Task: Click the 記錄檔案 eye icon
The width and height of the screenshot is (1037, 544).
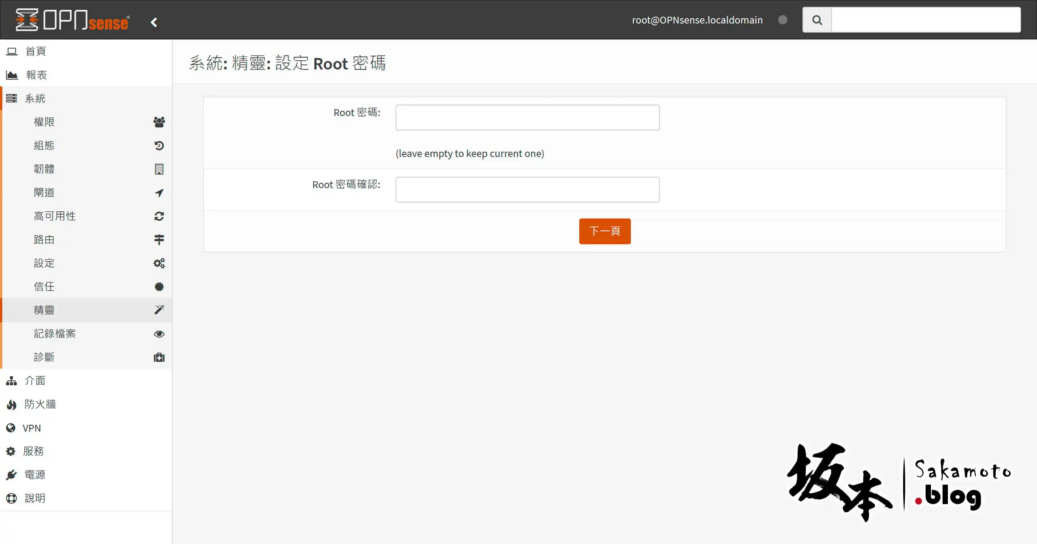Action: coord(159,334)
